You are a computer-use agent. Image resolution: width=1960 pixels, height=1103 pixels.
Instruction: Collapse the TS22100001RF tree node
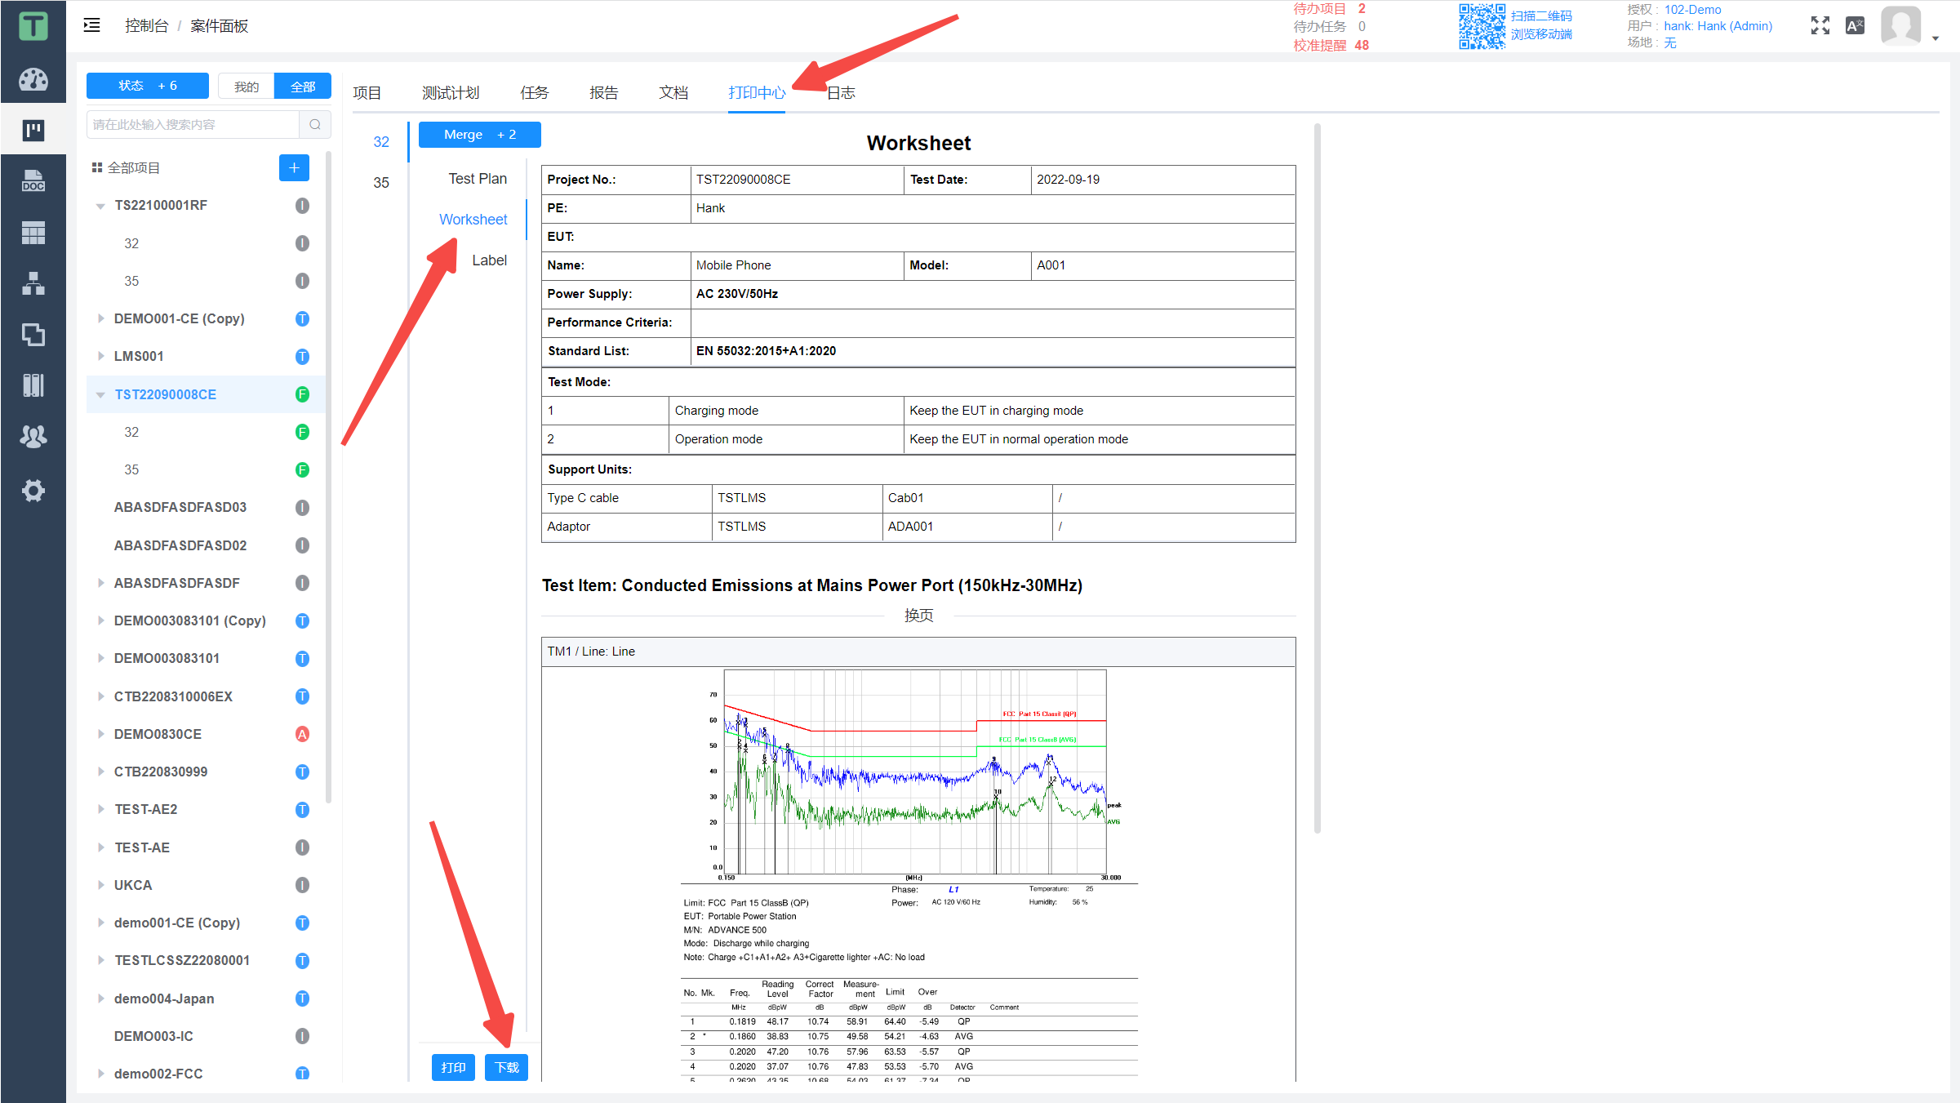tap(100, 206)
